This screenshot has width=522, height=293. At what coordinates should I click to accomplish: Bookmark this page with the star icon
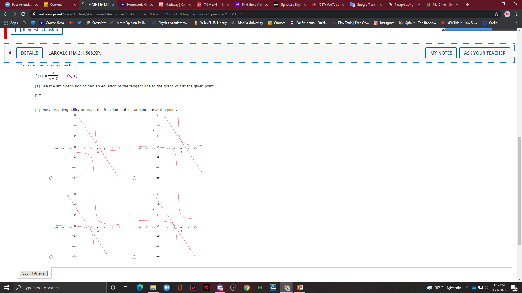pyautogui.click(x=496, y=14)
